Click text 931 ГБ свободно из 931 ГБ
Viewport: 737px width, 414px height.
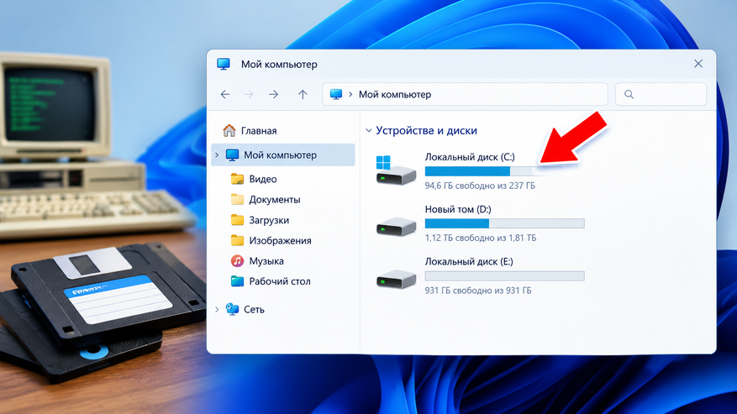478,291
